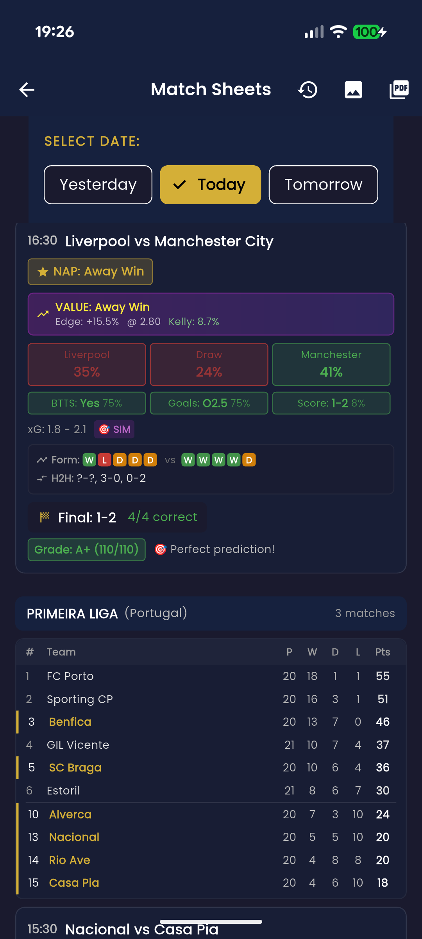Click the NAP: Away Win badge
This screenshot has width=422, height=939.
pyautogui.click(x=90, y=271)
